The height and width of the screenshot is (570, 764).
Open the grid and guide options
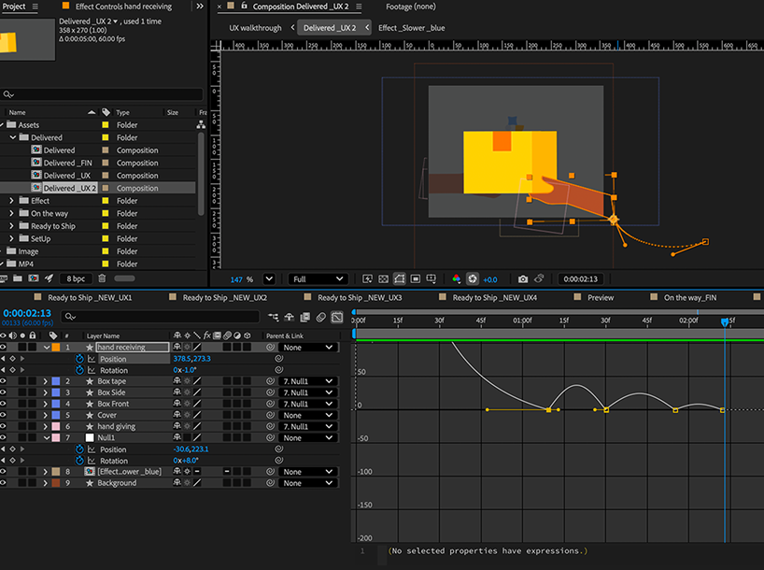point(432,278)
